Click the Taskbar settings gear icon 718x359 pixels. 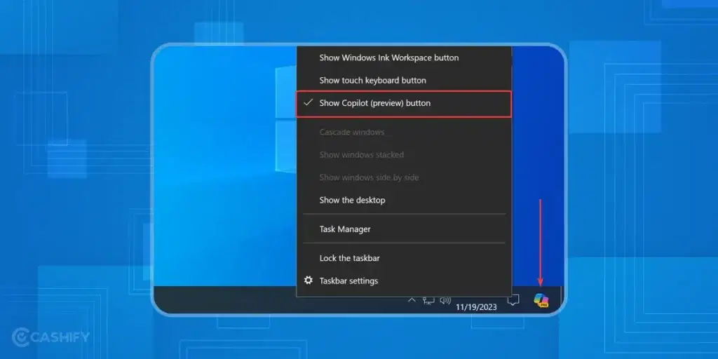tap(309, 280)
